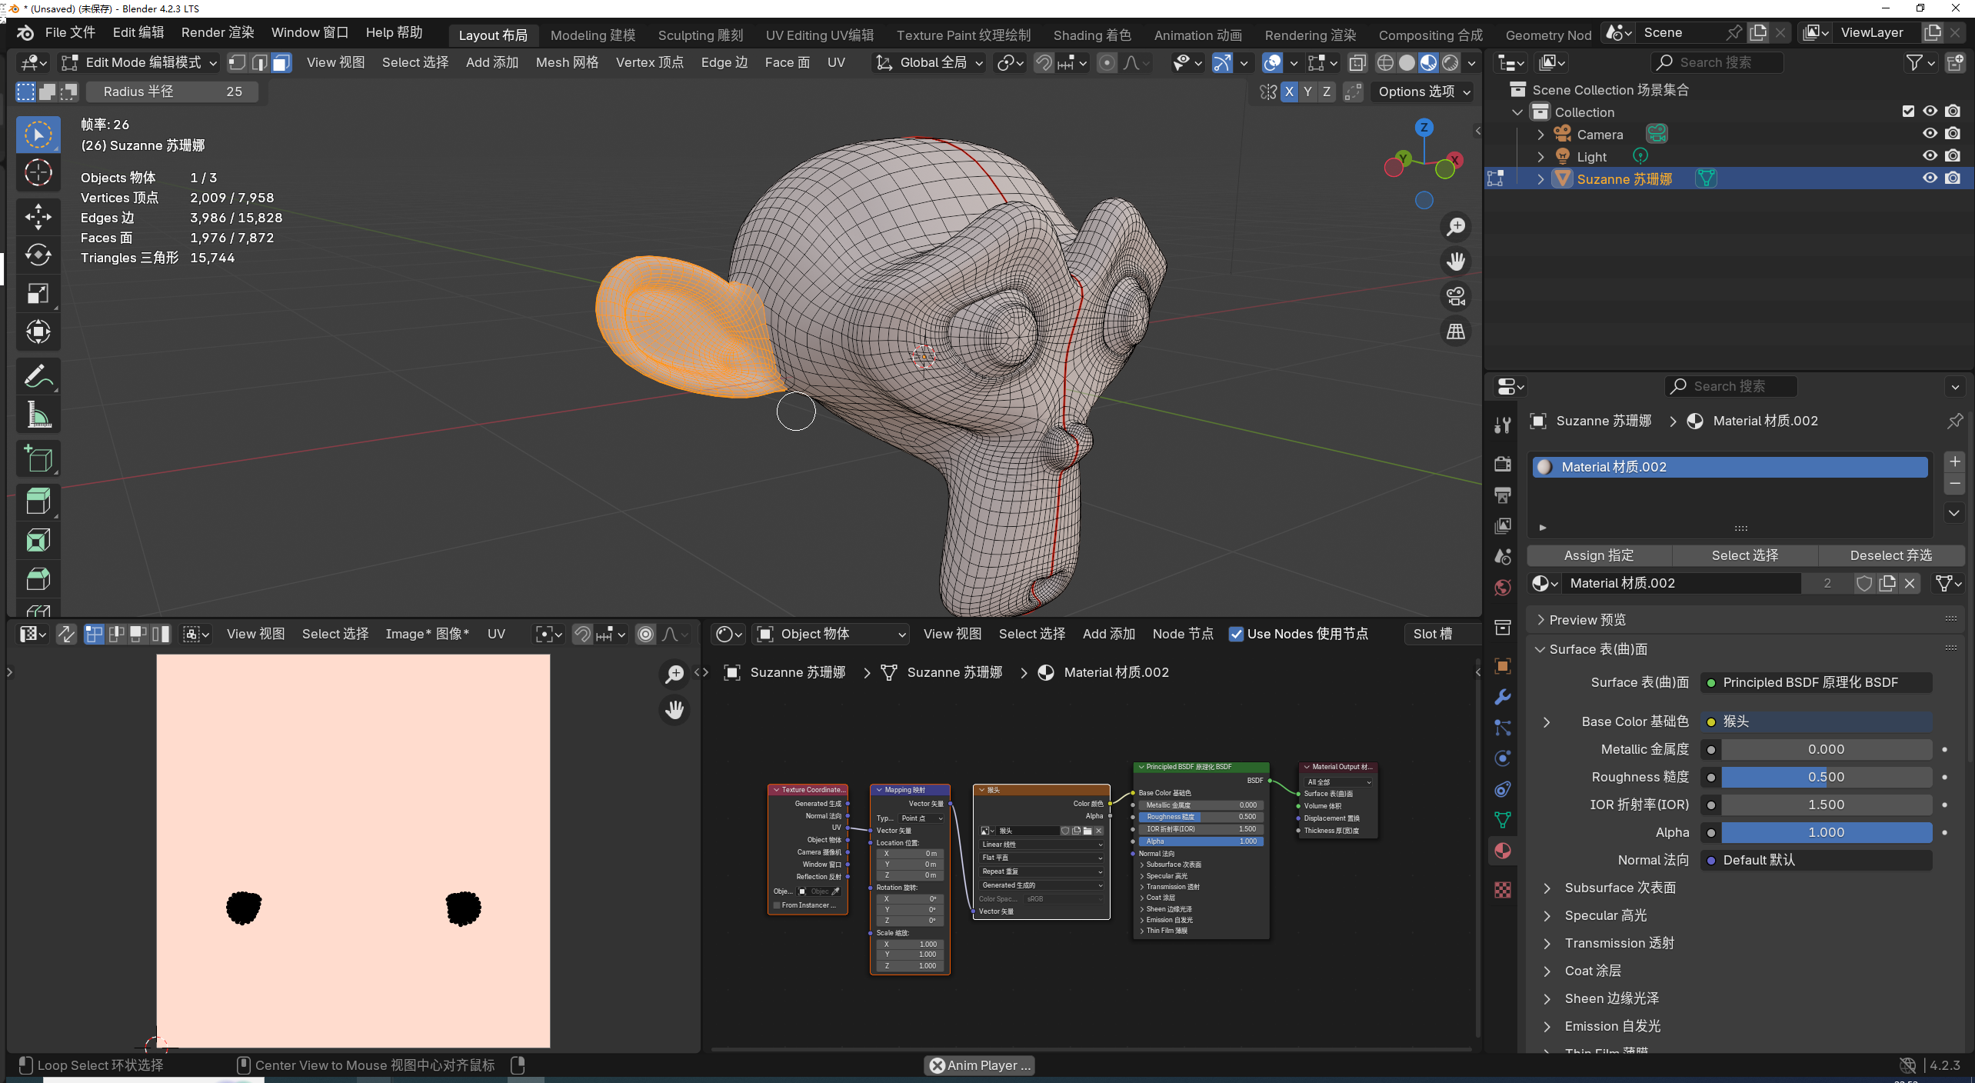Toggle Y axis mirror button
This screenshot has width=1975, height=1083.
click(x=1307, y=92)
